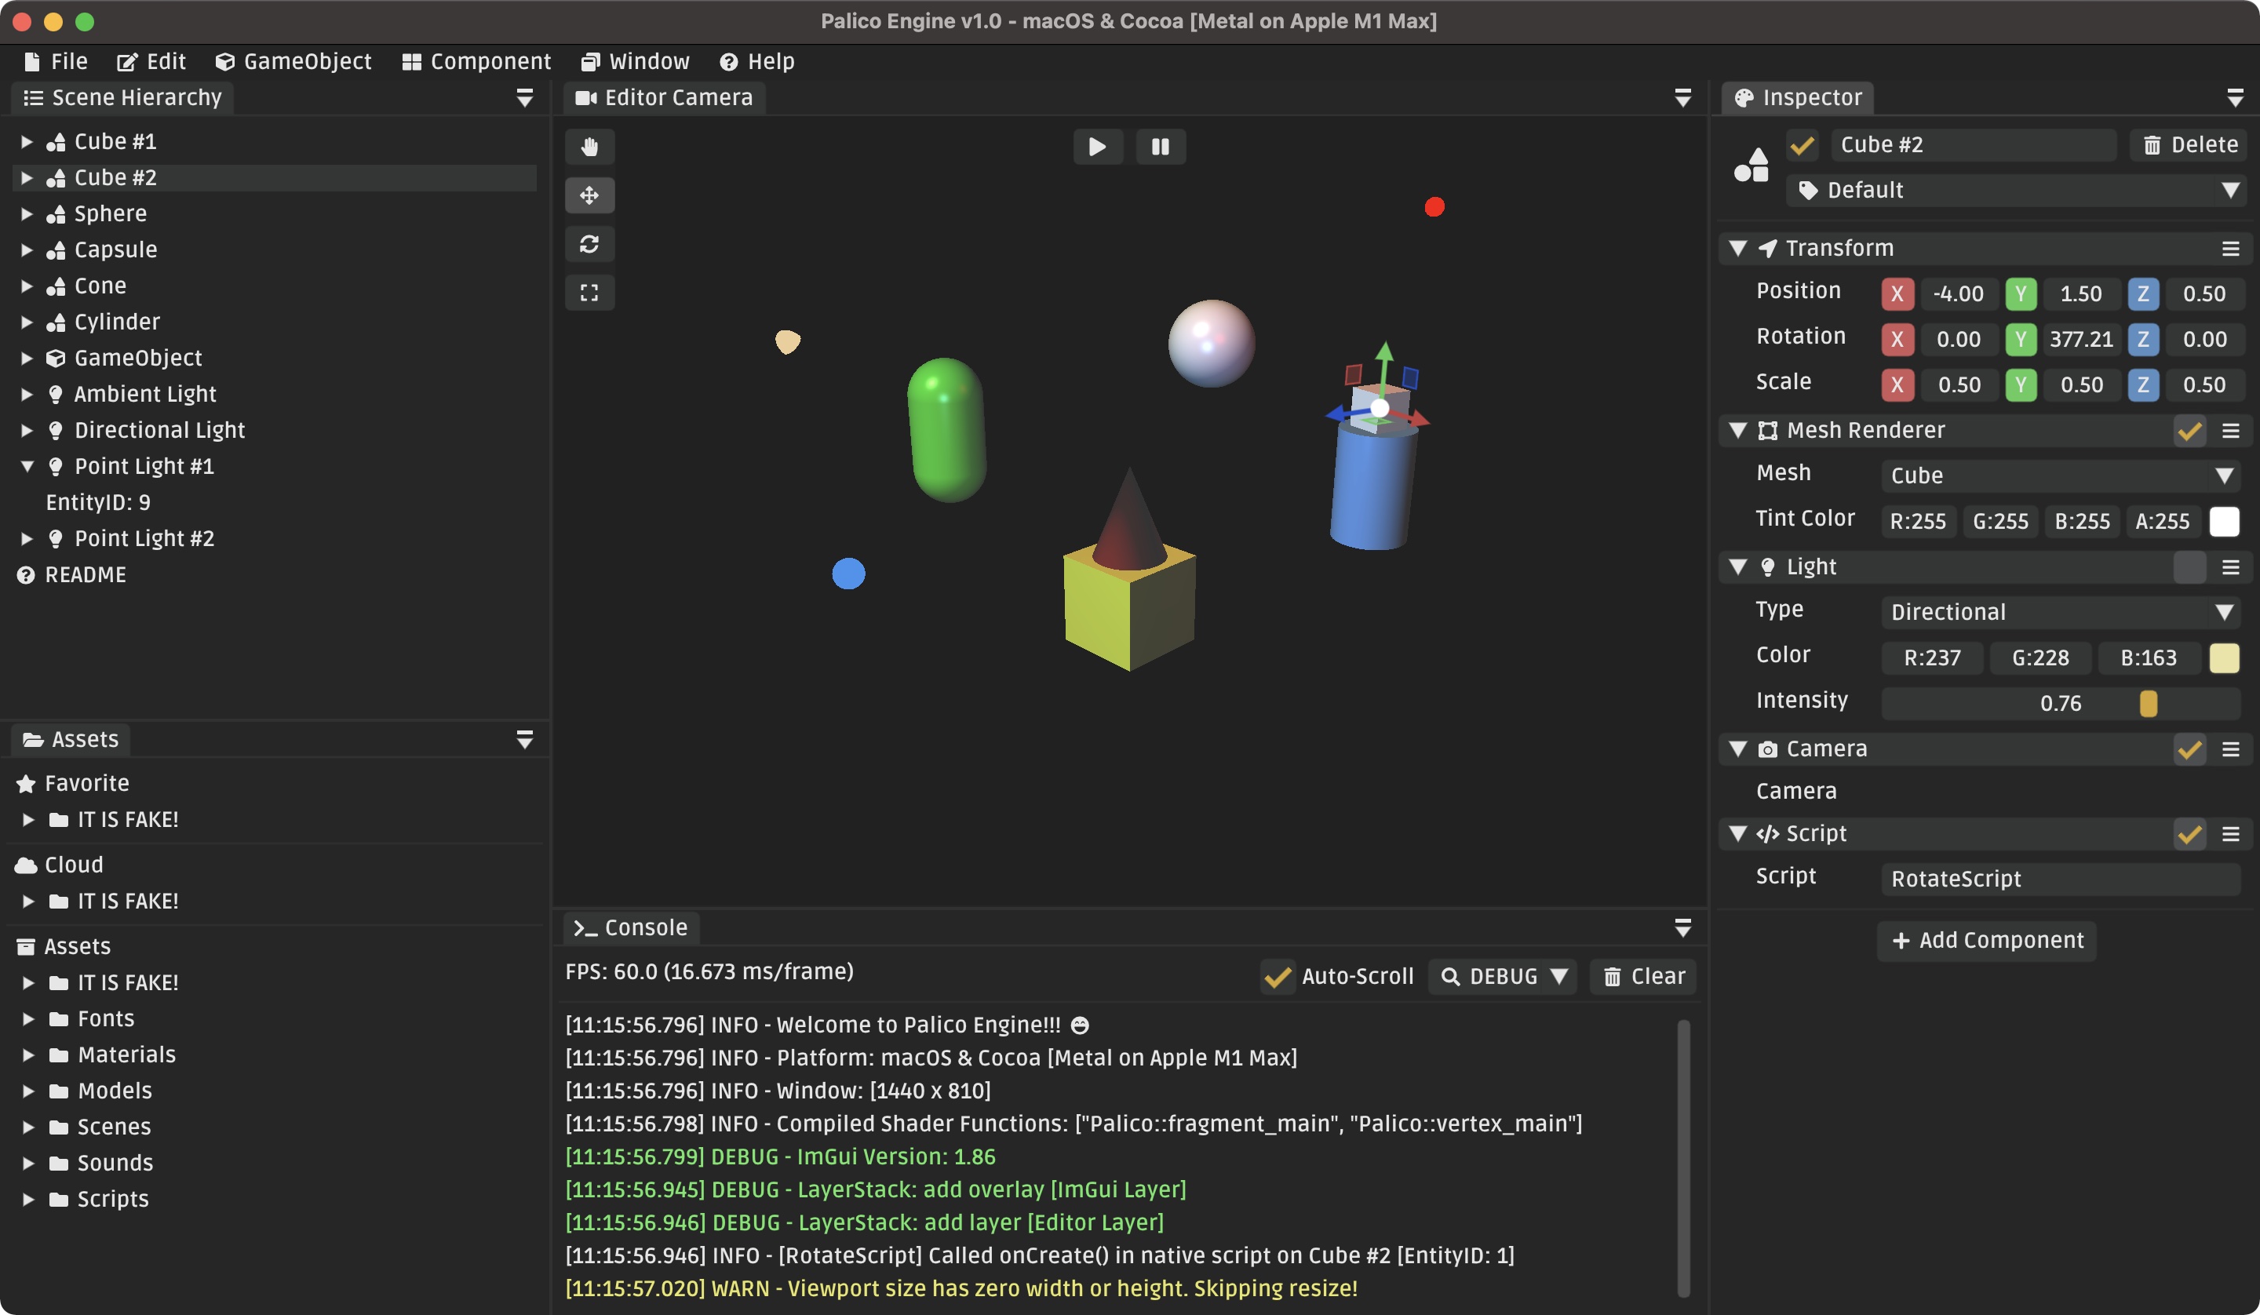This screenshot has height=1315, width=2260.
Task: Open the Mesh Cube dropdown
Action: tap(2060, 475)
